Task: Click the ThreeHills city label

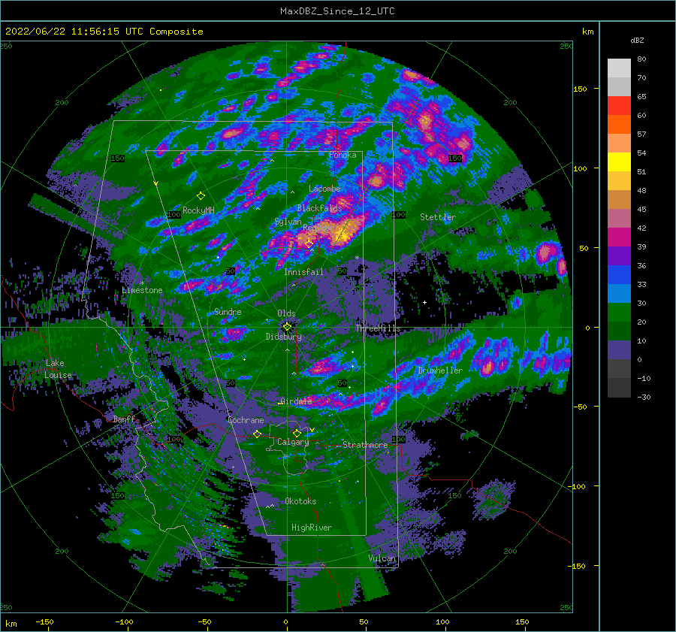Action: click(378, 328)
